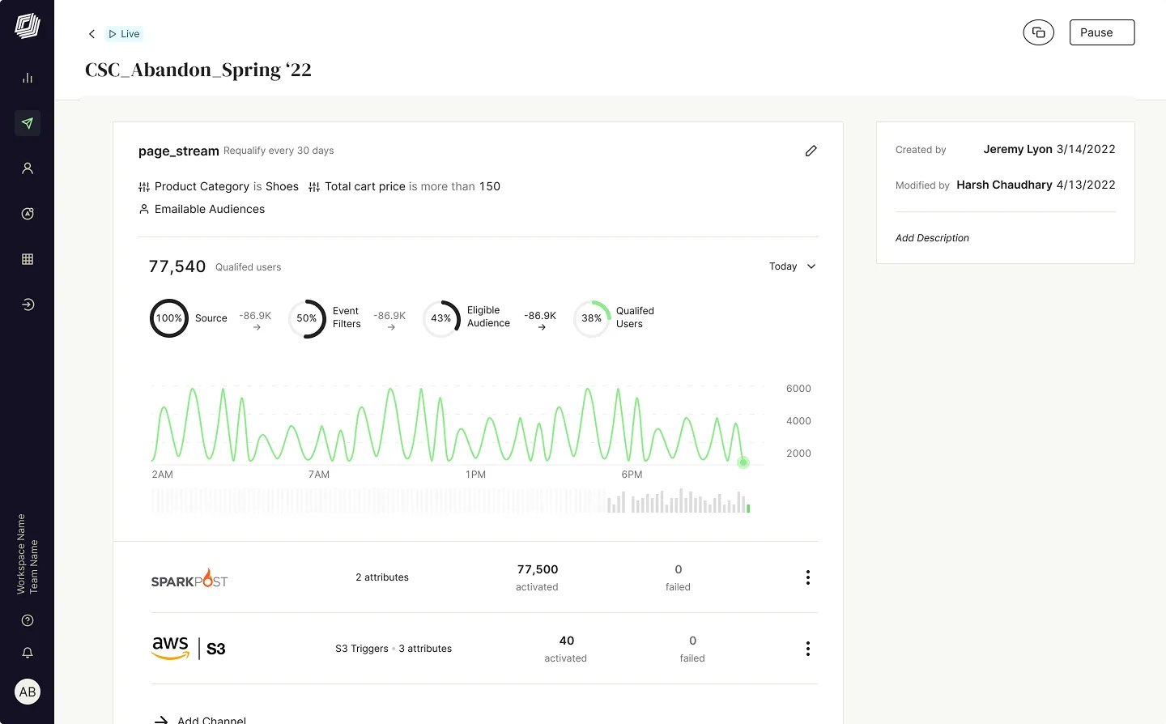Click the back arrow chevron
This screenshot has height=724, width=1166.
[91, 34]
